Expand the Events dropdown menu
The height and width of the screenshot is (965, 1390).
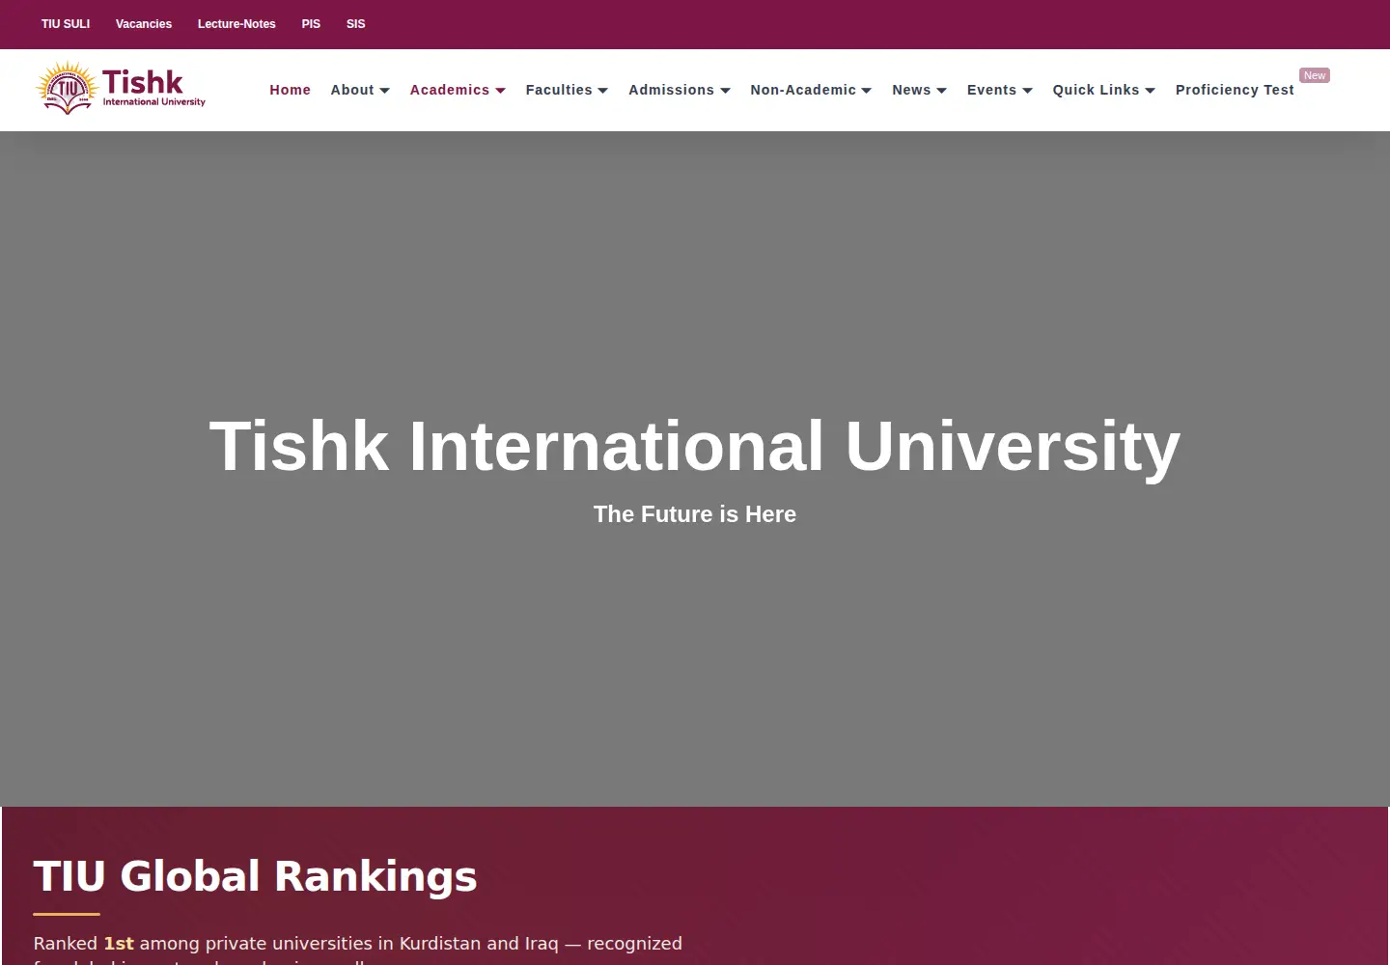[x=1000, y=90]
